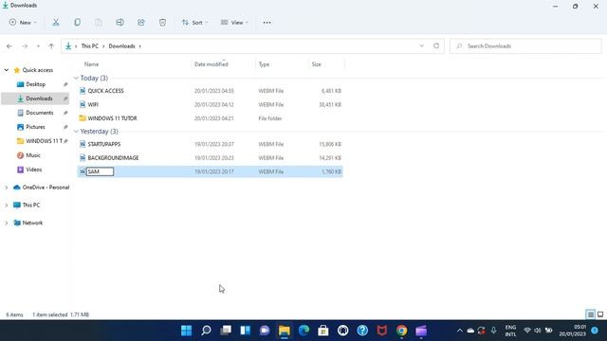Expand This PC tree node

pos(7,206)
